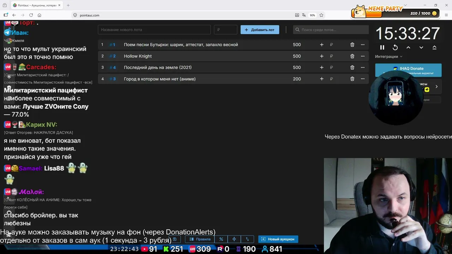
Task: Go back in browser history
Action: pos(14,15)
